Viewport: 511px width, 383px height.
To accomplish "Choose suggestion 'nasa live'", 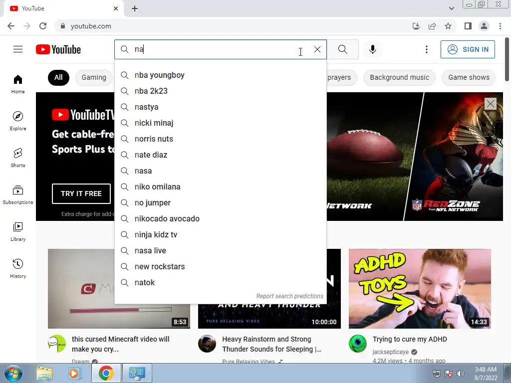I will [x=221, y=251].
